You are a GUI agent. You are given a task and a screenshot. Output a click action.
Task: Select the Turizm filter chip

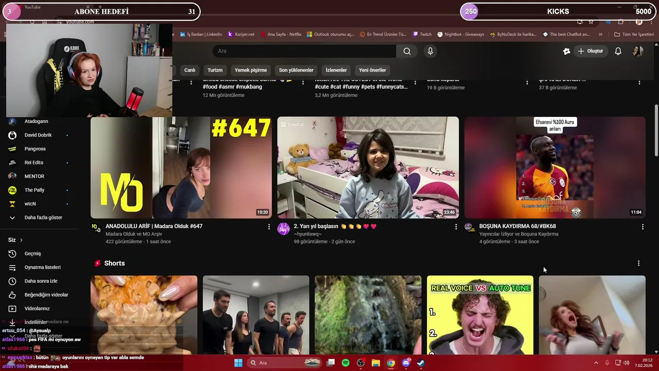[215, 70]
